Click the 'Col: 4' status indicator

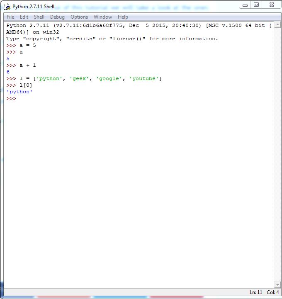272,292
